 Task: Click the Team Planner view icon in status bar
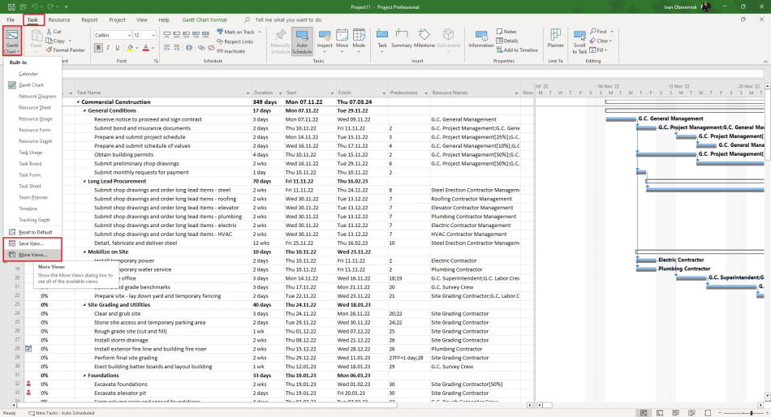(675, 413)
